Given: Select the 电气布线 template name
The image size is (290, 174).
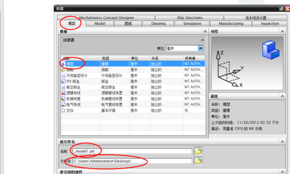Looking at the screenshot, I should click(x=74, y=104).
